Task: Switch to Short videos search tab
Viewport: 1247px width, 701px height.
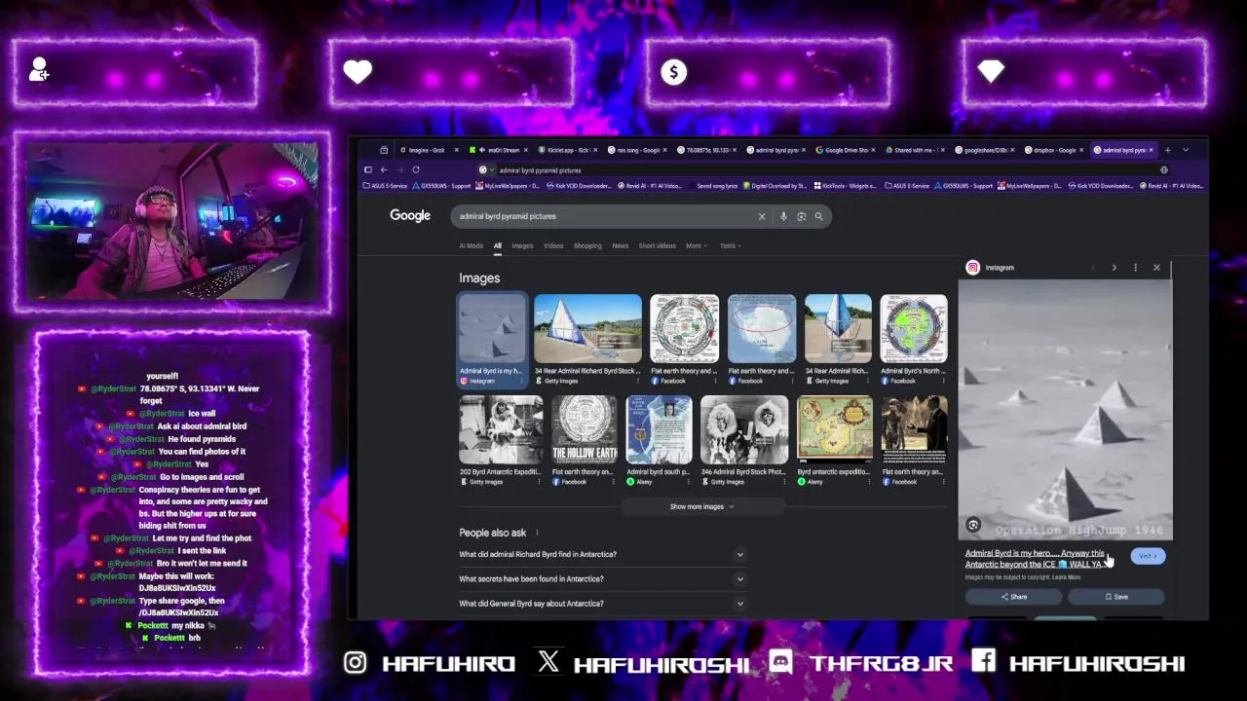Action: pyautogui.click(x=657, y=245)
